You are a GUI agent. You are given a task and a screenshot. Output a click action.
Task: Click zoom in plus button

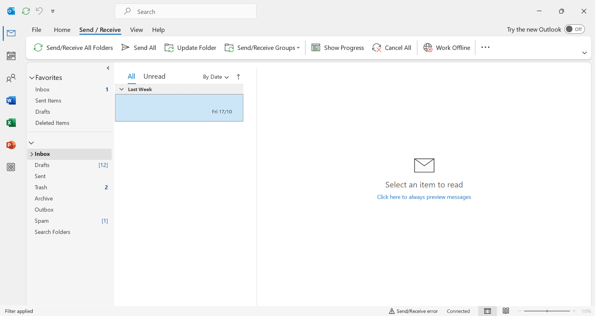click(x=574, y=311)
